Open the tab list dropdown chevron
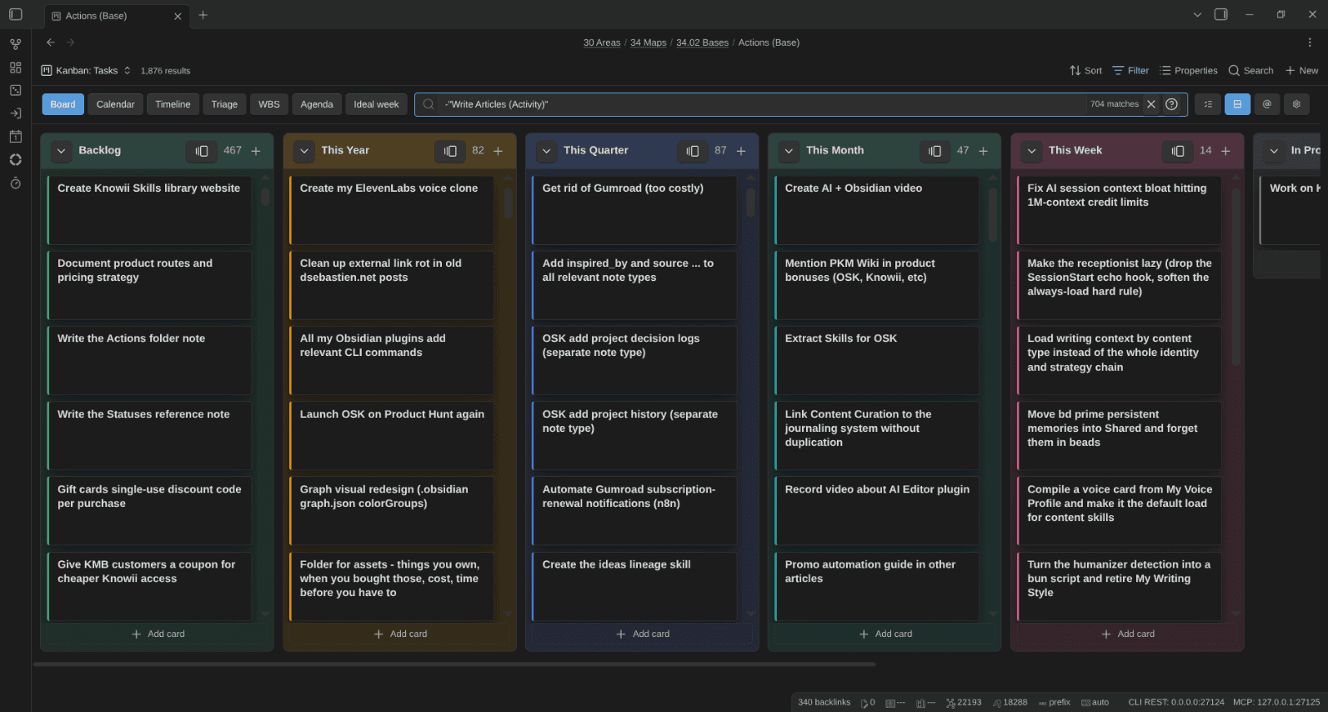 click(1197, 15)
